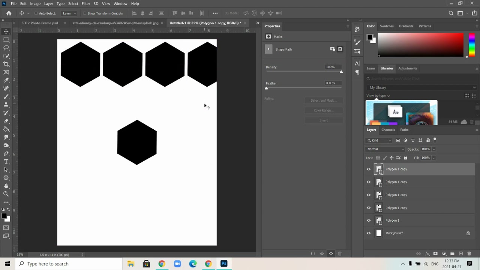Switch to the Channels tab

point(388,130)
